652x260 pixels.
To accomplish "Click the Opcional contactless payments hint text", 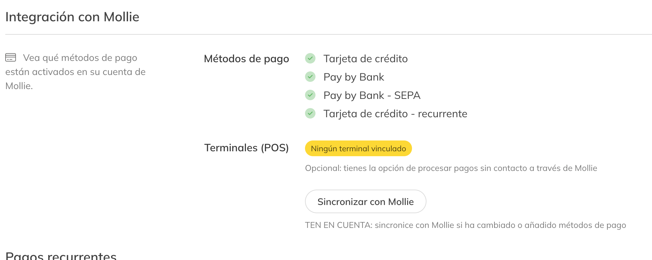I will [x=451, y=168].
